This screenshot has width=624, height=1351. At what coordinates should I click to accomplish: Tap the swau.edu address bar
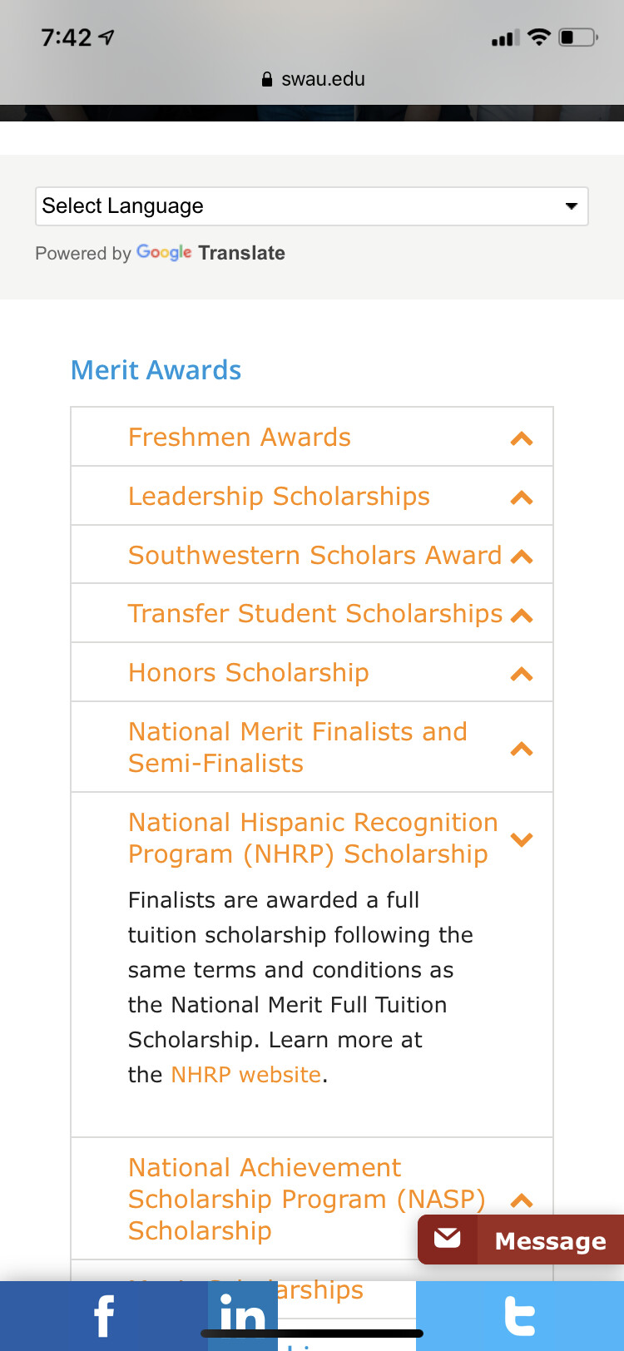click(x=323, y=80)
